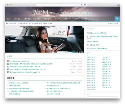Image resolution: width=125 pixels, height=106 pixels.
Task: Click heart on TY影视源码 hot post
Action: (80, 67)
